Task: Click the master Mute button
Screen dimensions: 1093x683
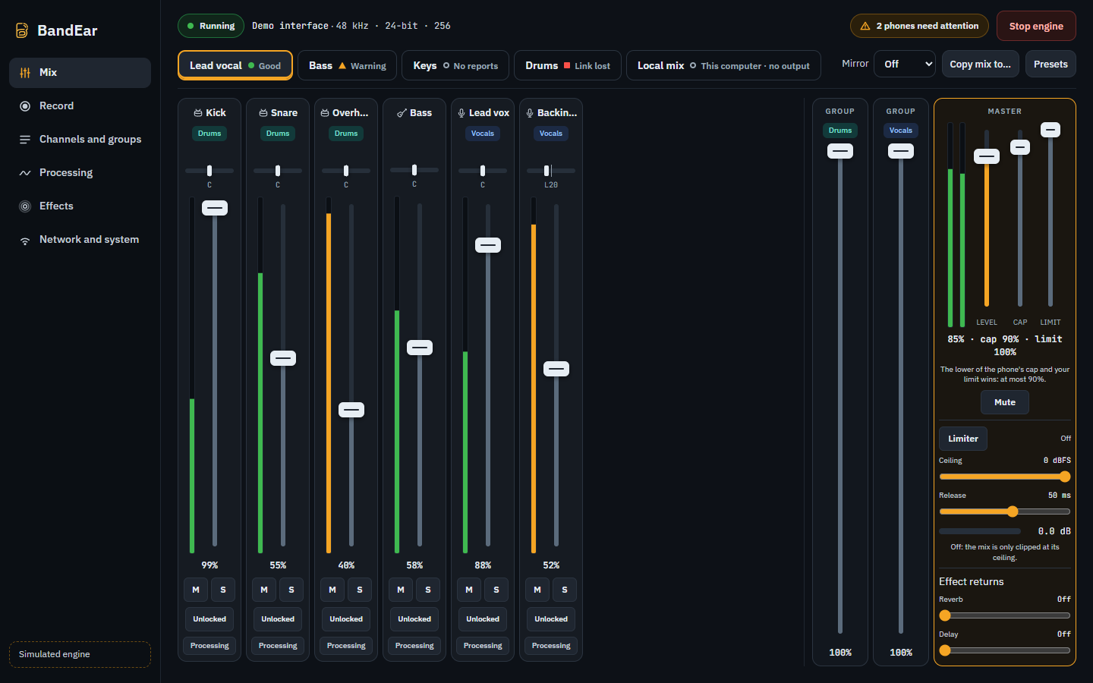Action: [1005, 402]
